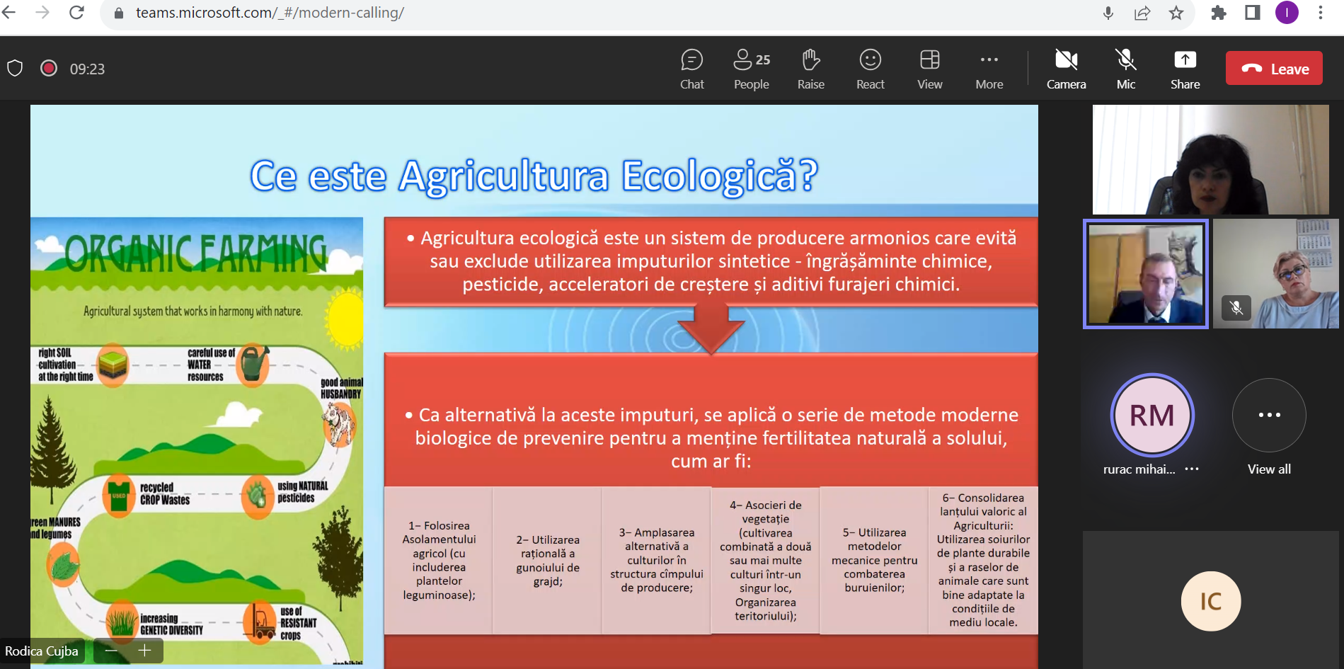
Task: Toggle the browser side panel
Action: point(1252,13)
